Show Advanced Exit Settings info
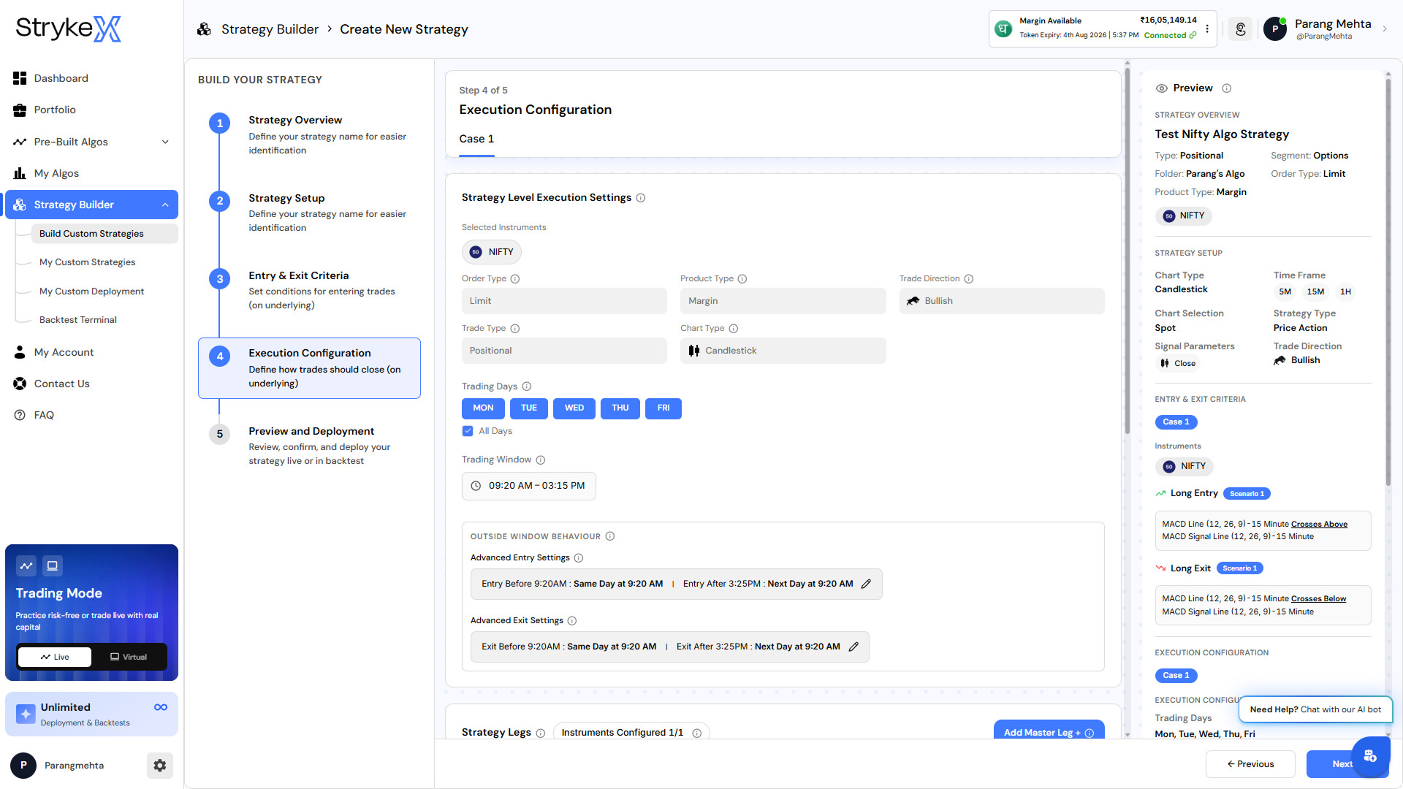Viewport: 1403px width, 789px height. [572, 621]
